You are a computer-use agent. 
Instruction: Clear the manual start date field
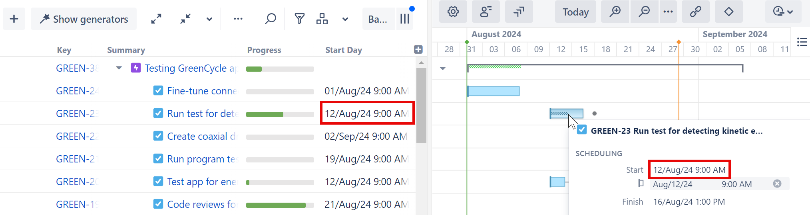coord(777,184)
